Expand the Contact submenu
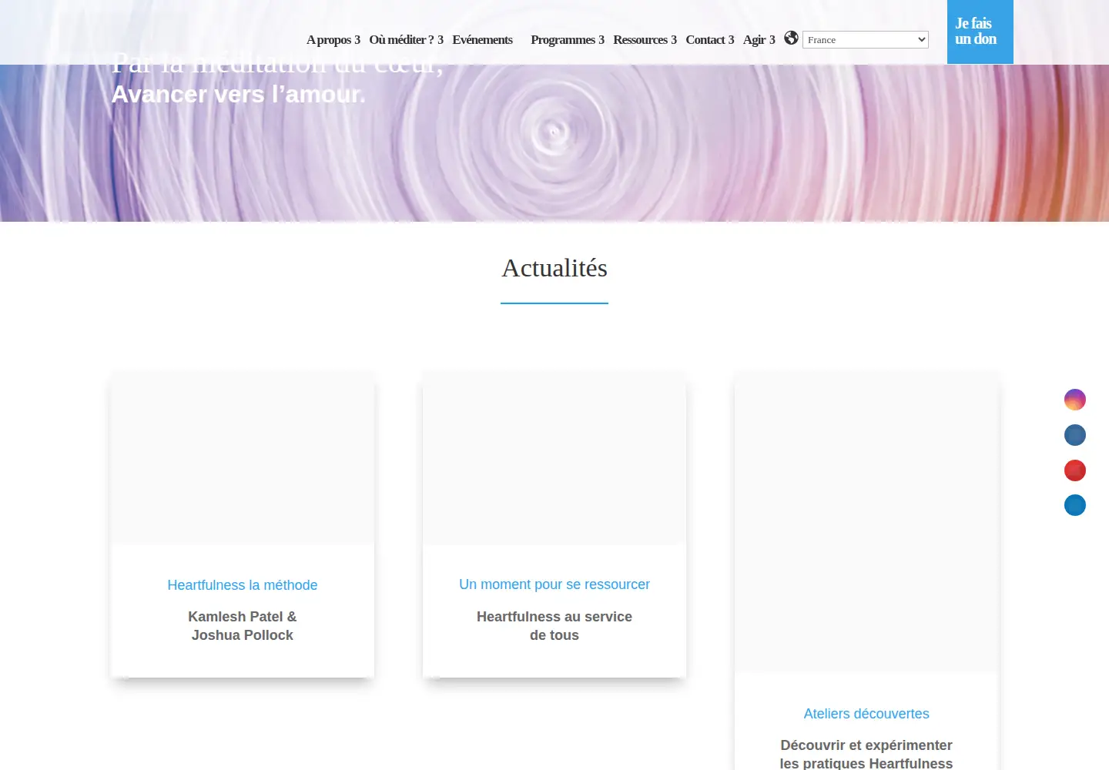1109x770 pixels. coord(710,40)
